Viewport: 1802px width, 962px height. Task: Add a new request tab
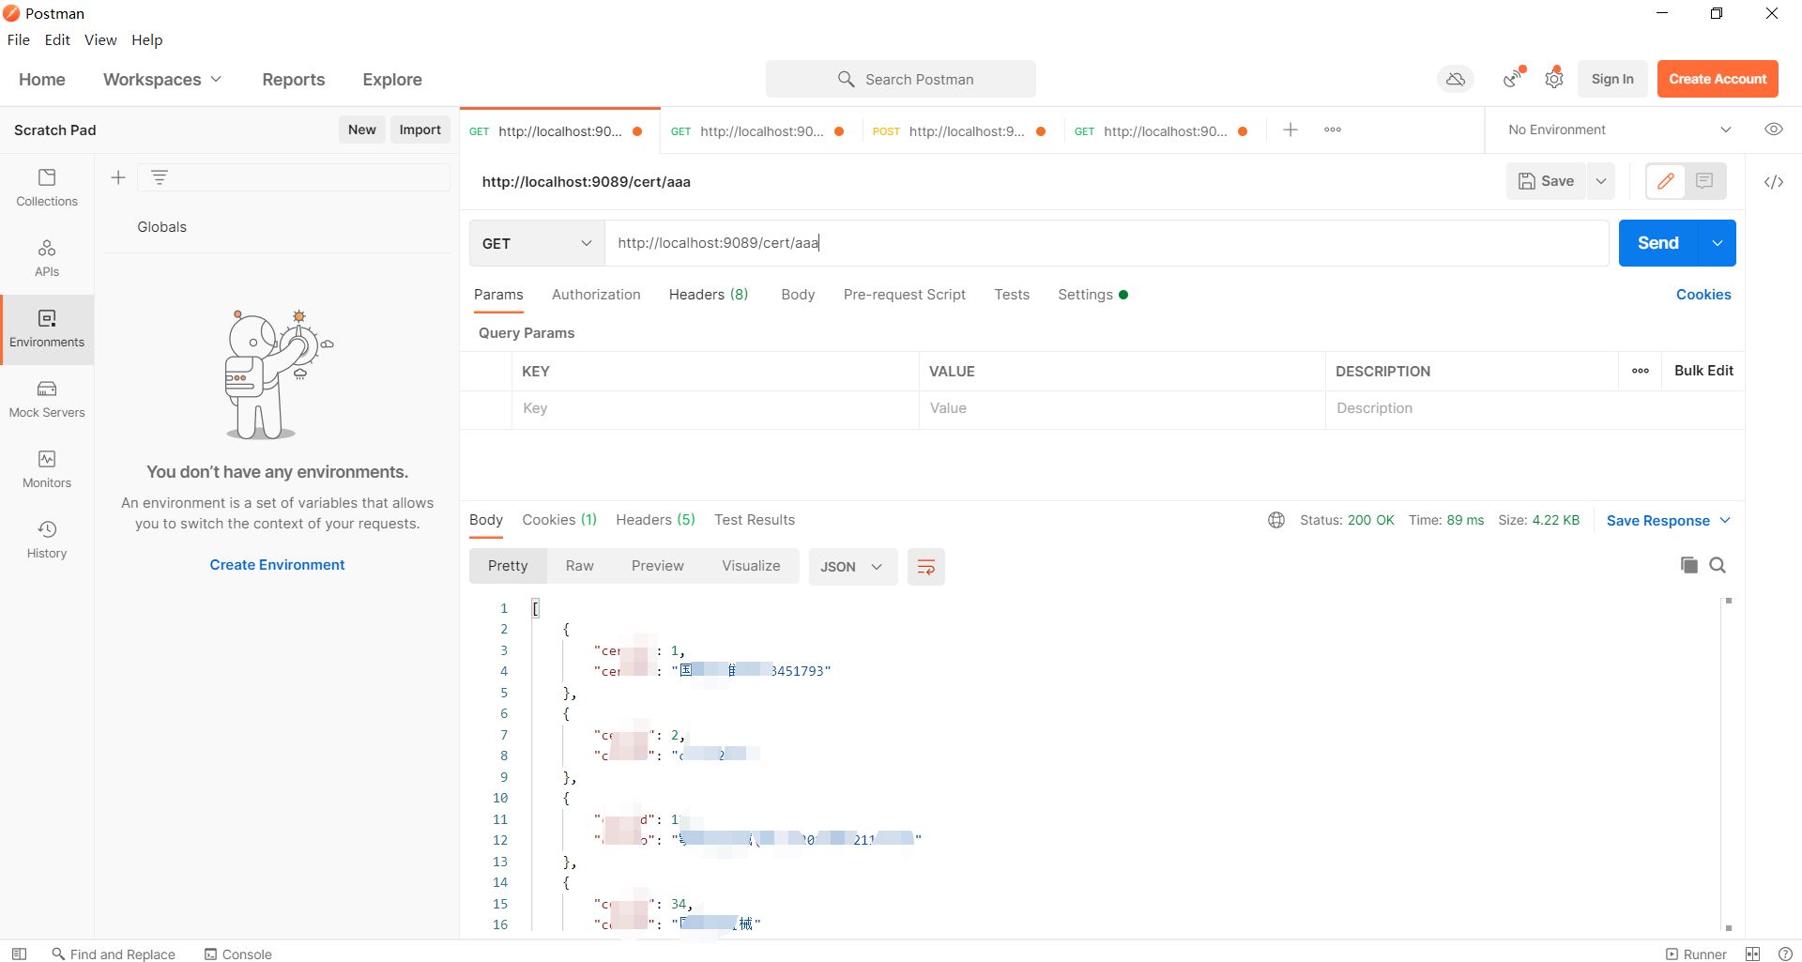point(1290,130)
